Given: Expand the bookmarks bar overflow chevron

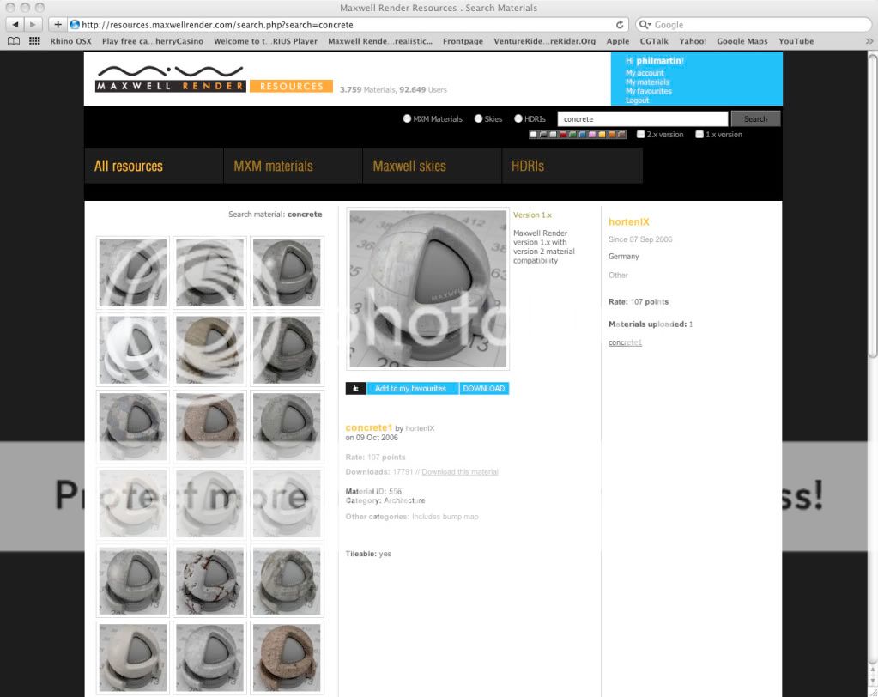Looking at the screenshot, I should coord(869,41).
